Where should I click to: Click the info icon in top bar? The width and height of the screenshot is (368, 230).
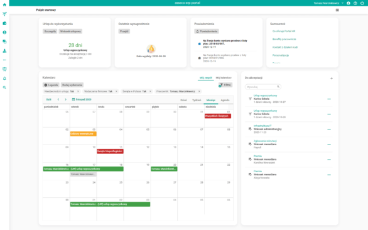tap(349, 3)
